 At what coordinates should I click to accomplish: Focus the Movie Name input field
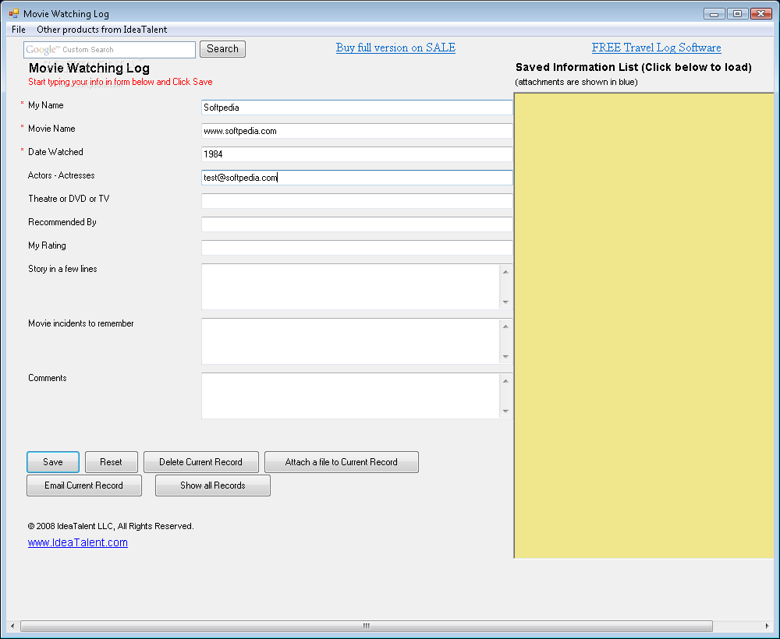[x=356, y=131]
